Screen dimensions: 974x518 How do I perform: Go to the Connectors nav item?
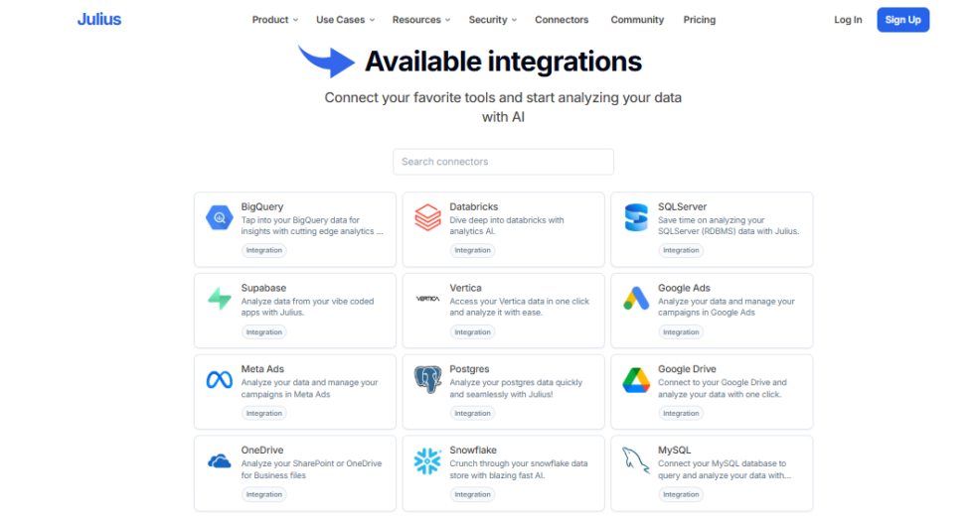pyautogui.click(x=562, y=20)
